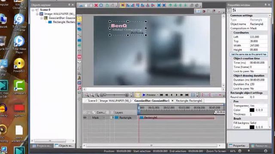Collapse the Brush property group
The width and height of the screenshot is (275, 154).
point(232,118)
